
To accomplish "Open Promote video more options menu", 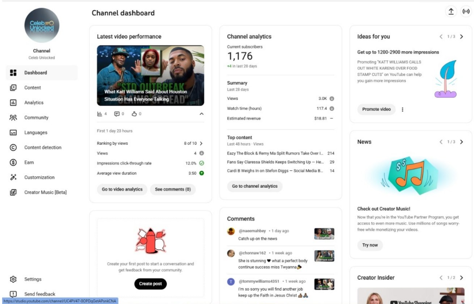I will click(x=402, y=109).
